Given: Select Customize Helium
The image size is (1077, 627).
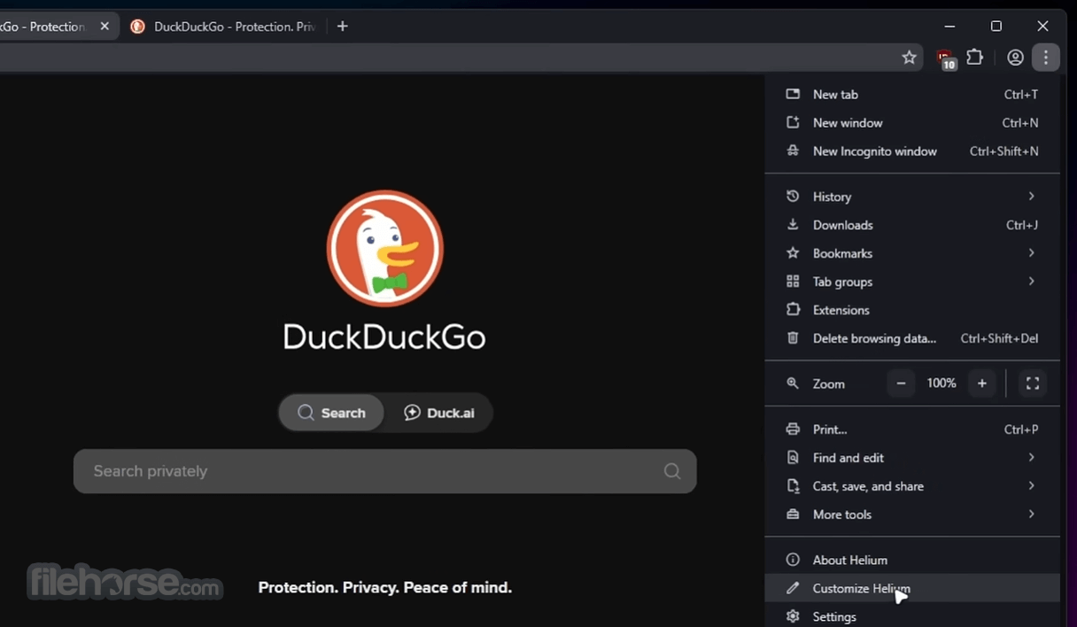Looking at the screenshot, I should (x=912, y=588).
